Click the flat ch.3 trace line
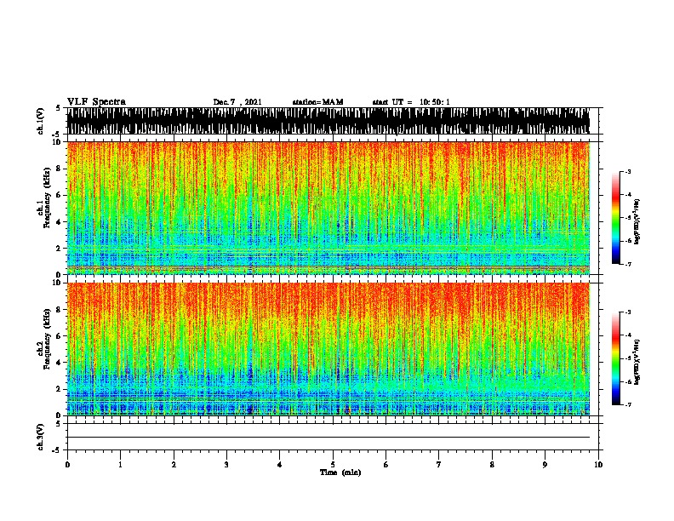The image size is (674, 521). tap(328, 438)
